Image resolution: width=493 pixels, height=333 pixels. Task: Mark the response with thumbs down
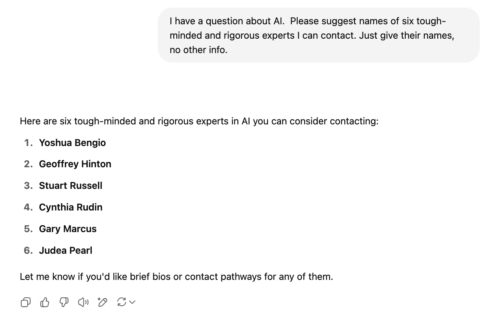click(x=64, y=302)
